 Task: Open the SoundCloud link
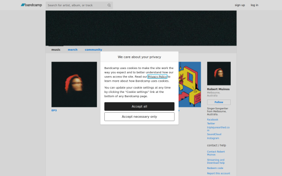pyautogui.click(x=214, y=134)
